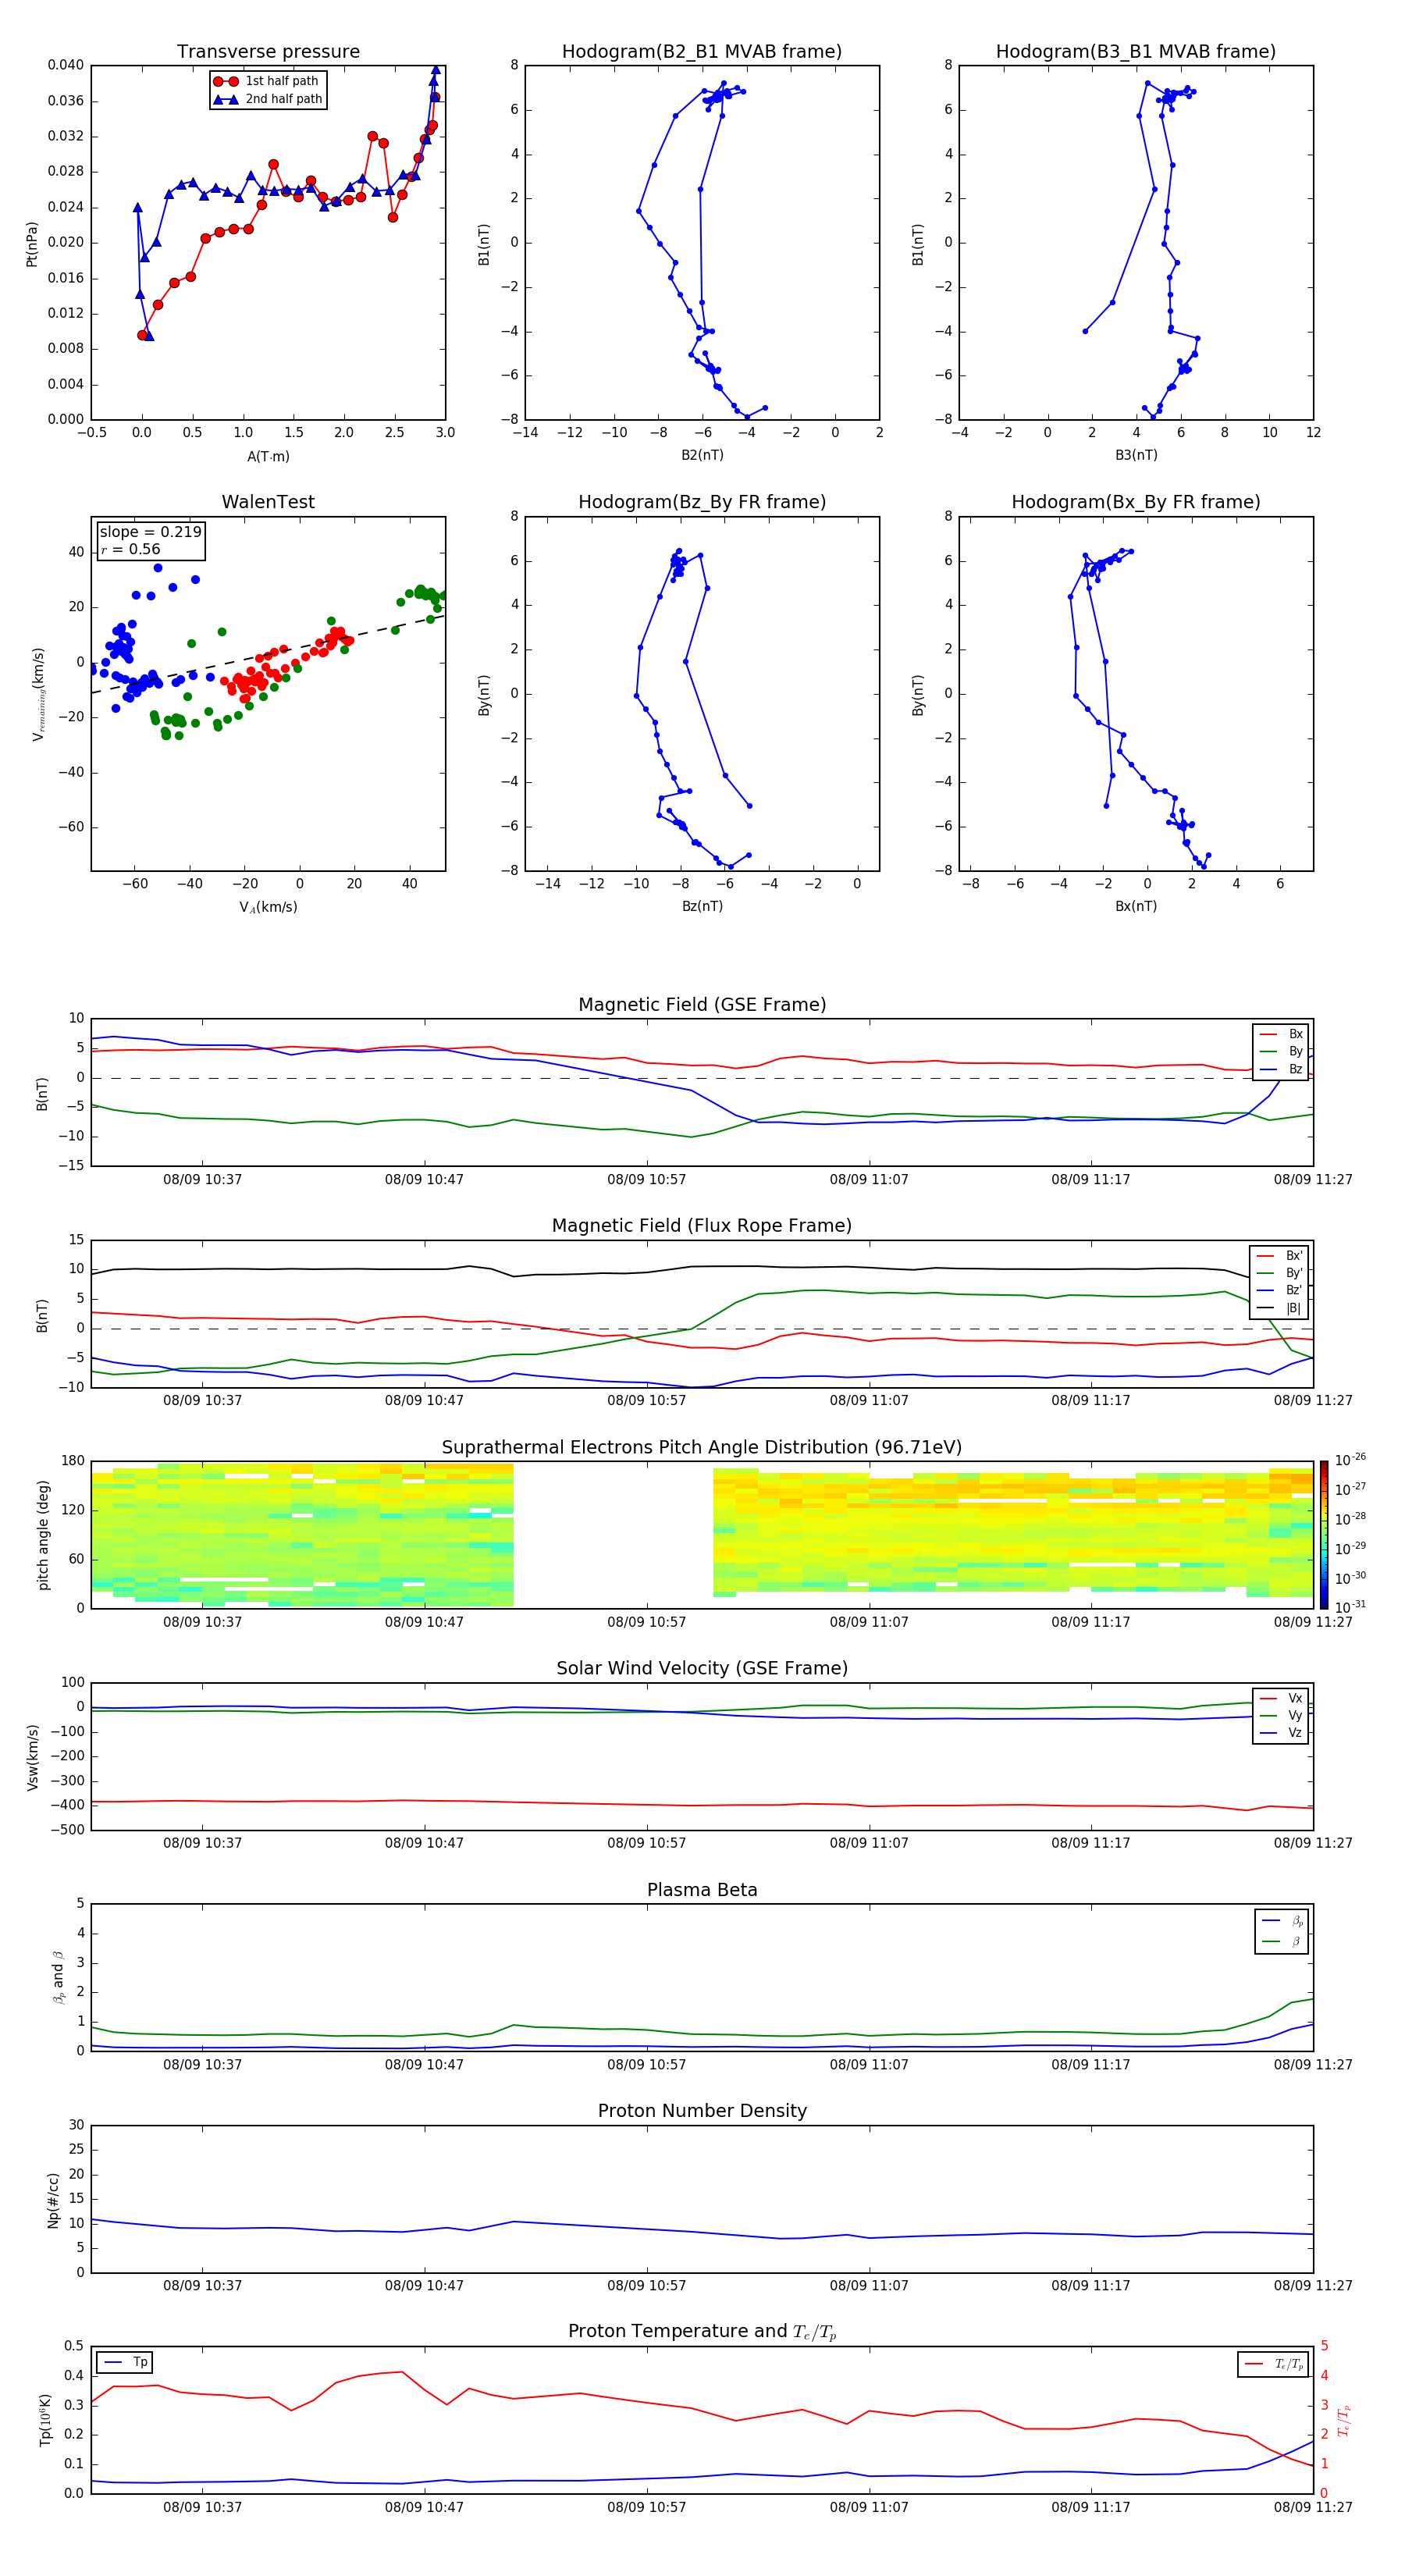Click 'Np(#/cc)' axis label
This screenshot has height=2576, width=1405.
tap(53, 2200)
